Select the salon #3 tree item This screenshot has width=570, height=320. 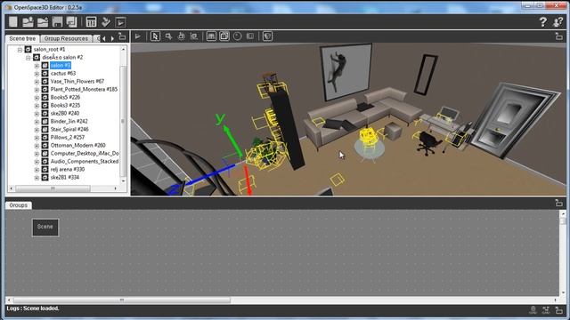tap(61, 65)
